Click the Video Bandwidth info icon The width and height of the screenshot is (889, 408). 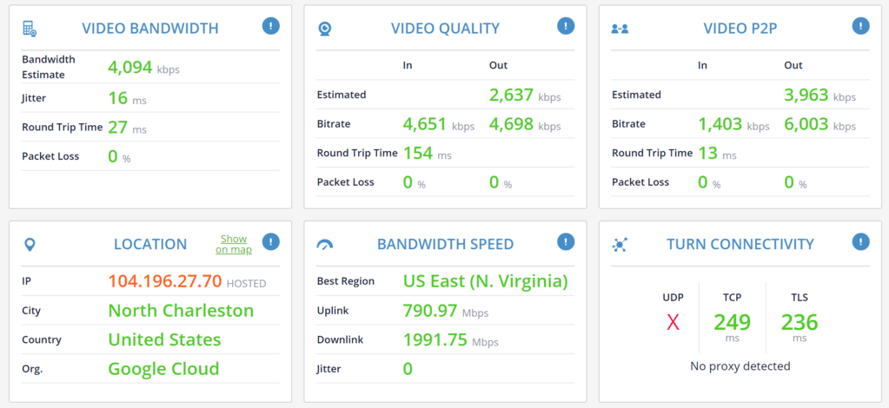[270, 26]
